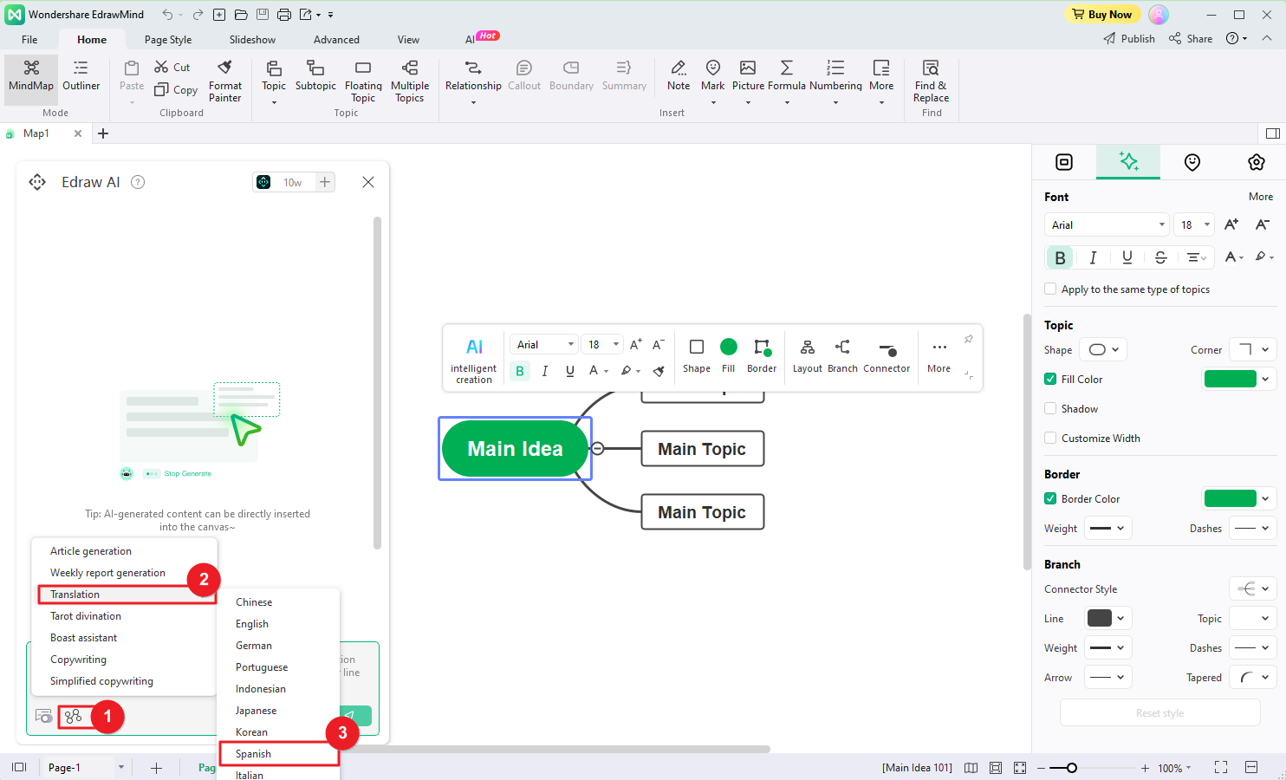Image resolution: width=1286 pixels, height=780 pixels.
Task: Open the settings gear panel tab
Action: (x=1257, y=162)
